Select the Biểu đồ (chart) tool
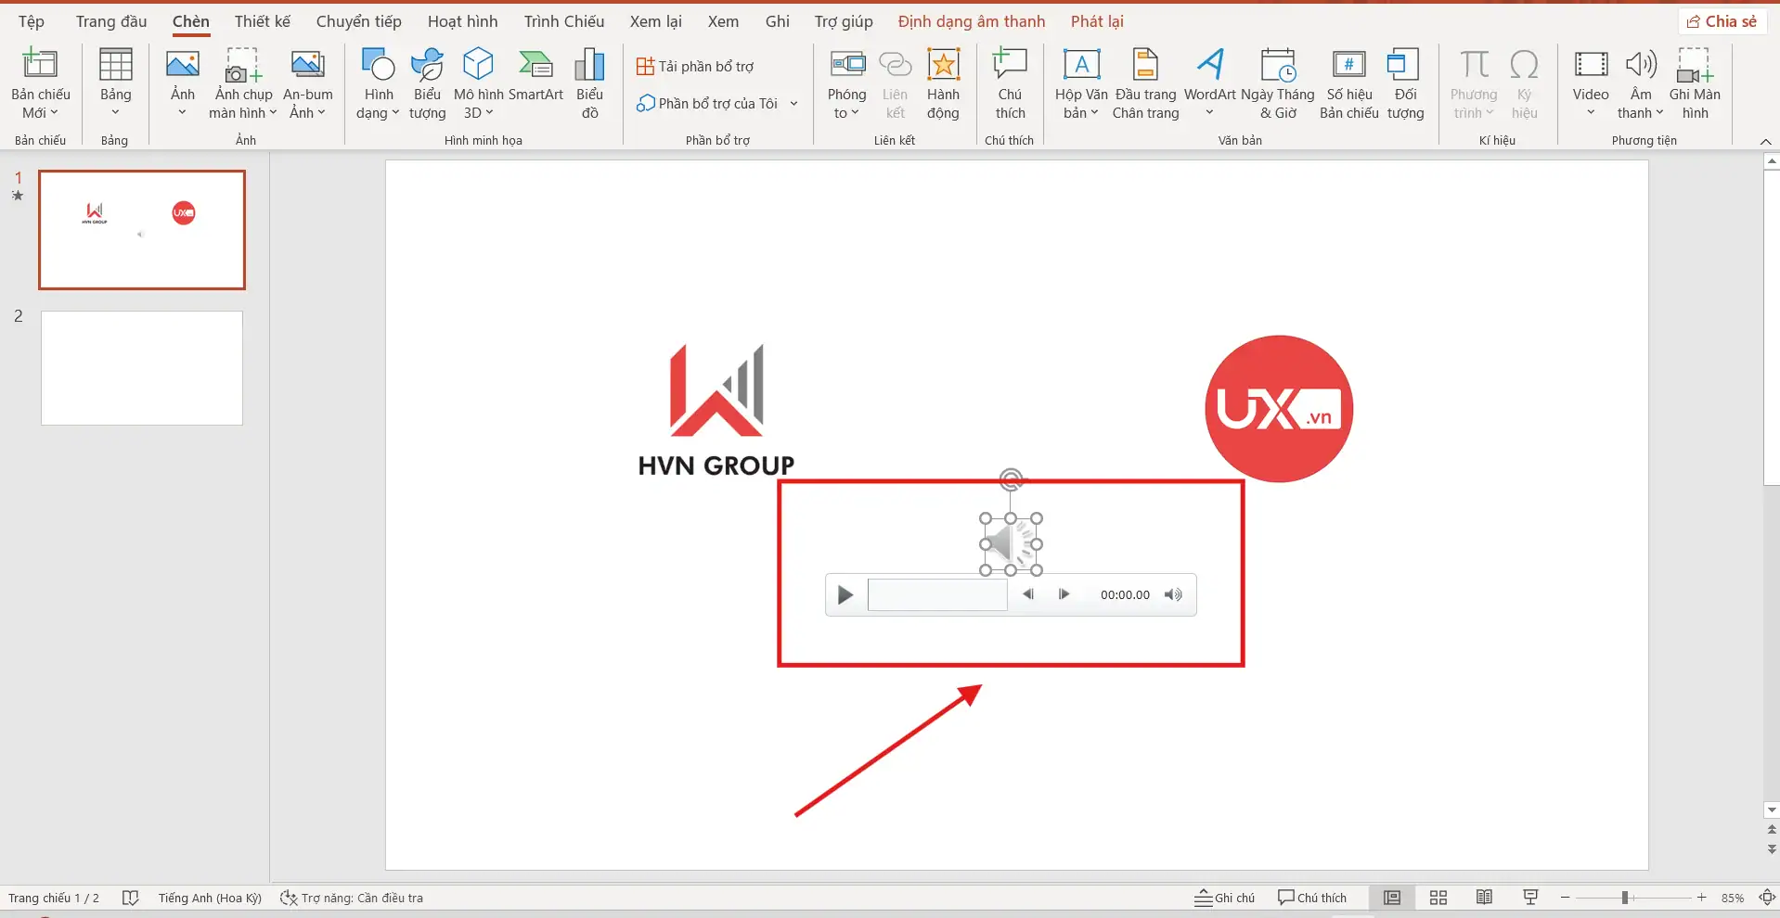 [588, 83]
